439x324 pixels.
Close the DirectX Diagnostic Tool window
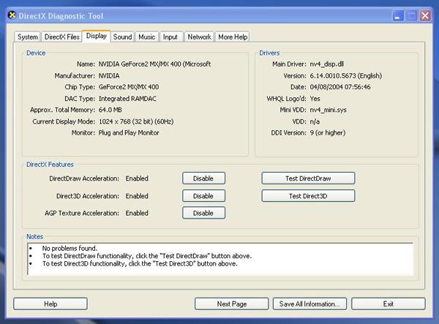425,16
